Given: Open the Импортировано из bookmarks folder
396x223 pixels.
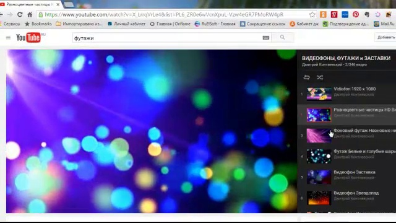Looking at the screenshot, I should [79, 24].
